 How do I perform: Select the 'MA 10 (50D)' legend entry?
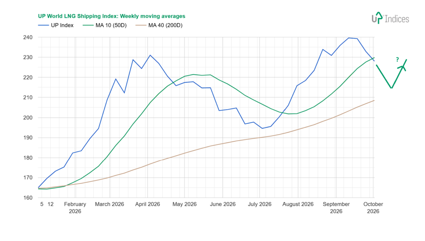click(105, 25)
